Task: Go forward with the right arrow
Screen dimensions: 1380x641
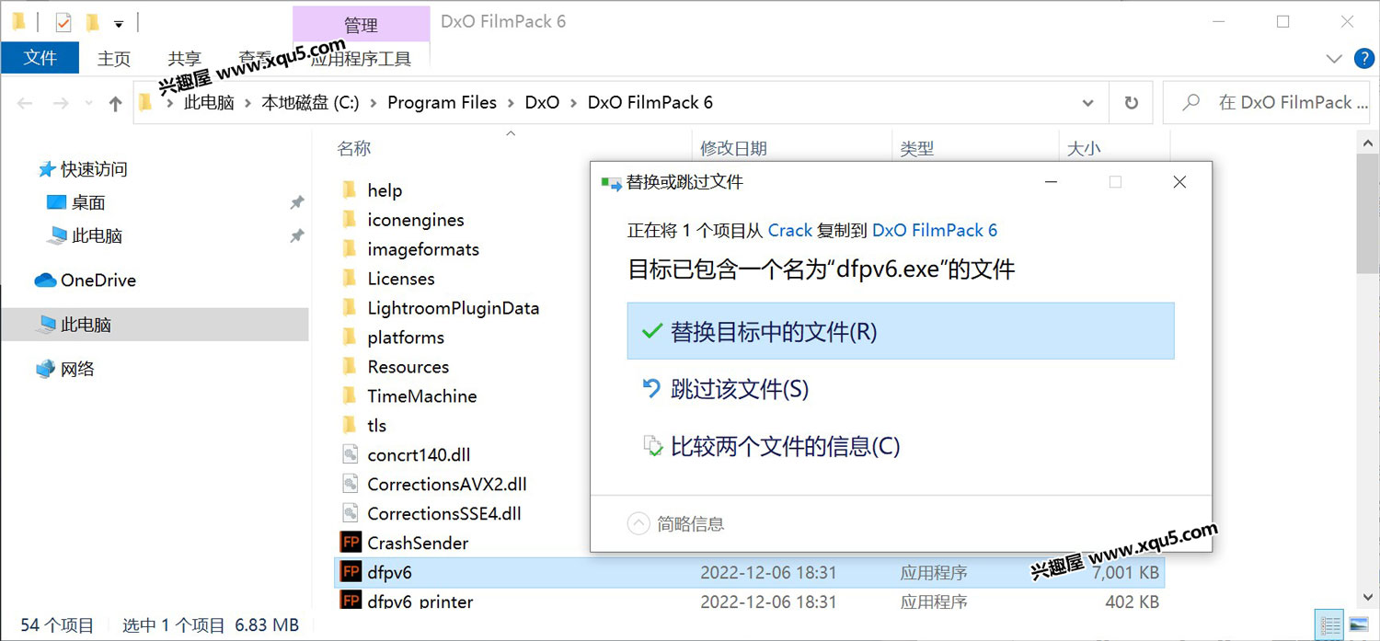Action: 61,103
